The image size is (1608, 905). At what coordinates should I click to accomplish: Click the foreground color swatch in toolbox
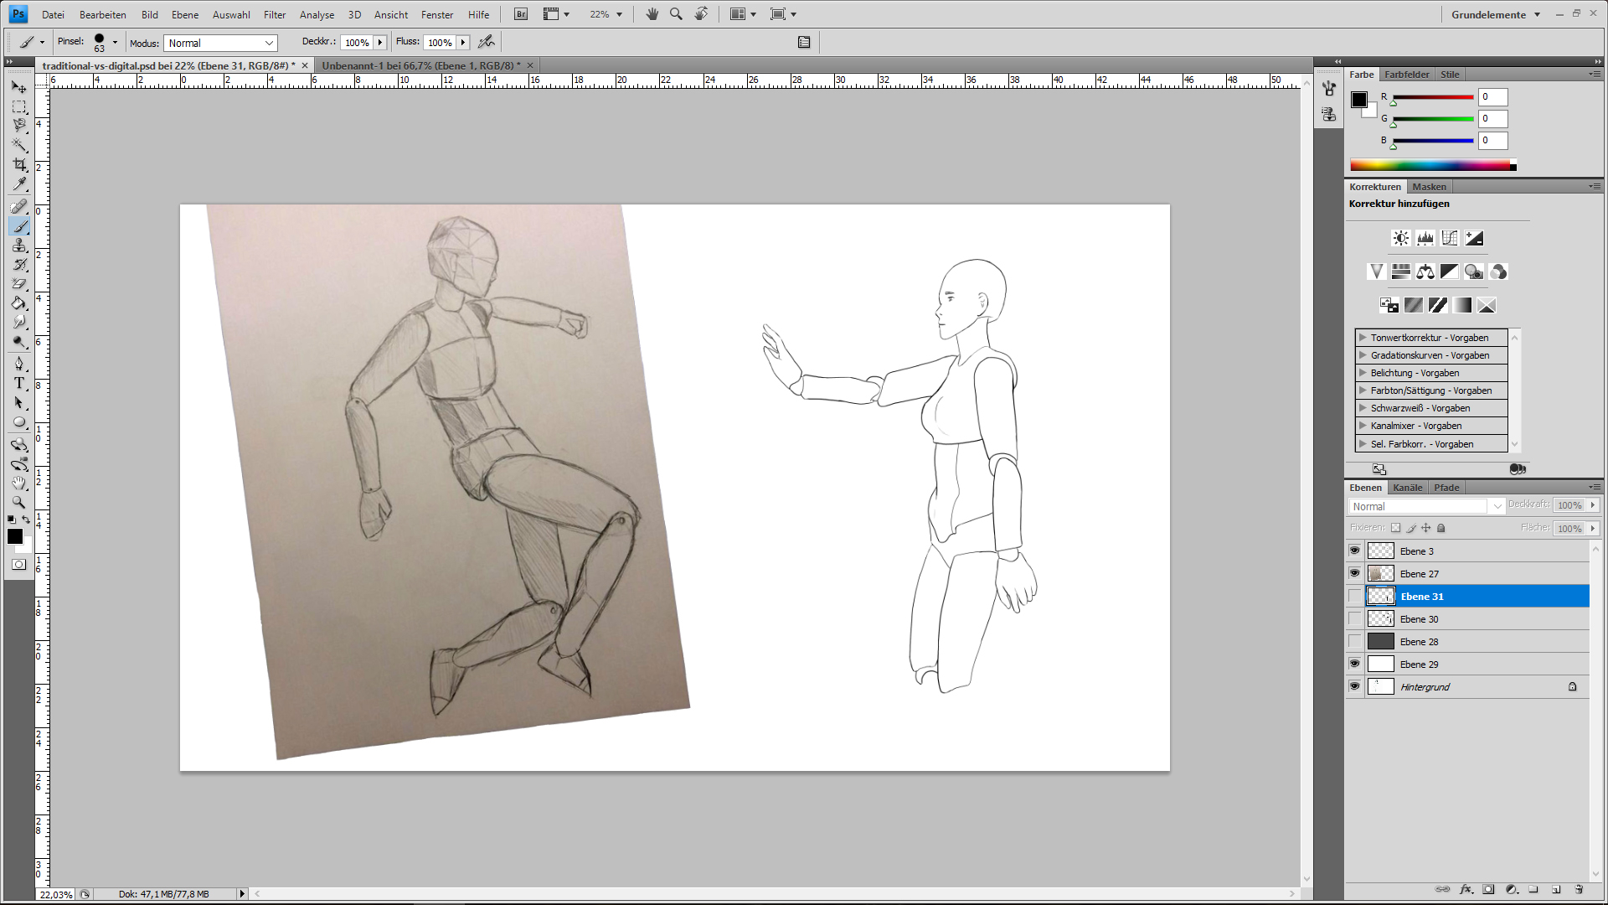pyautogui.click(x=15, y=536)
